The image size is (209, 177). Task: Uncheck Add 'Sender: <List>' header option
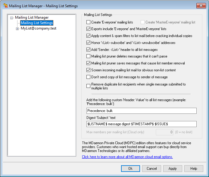click(x=88, y=50)
